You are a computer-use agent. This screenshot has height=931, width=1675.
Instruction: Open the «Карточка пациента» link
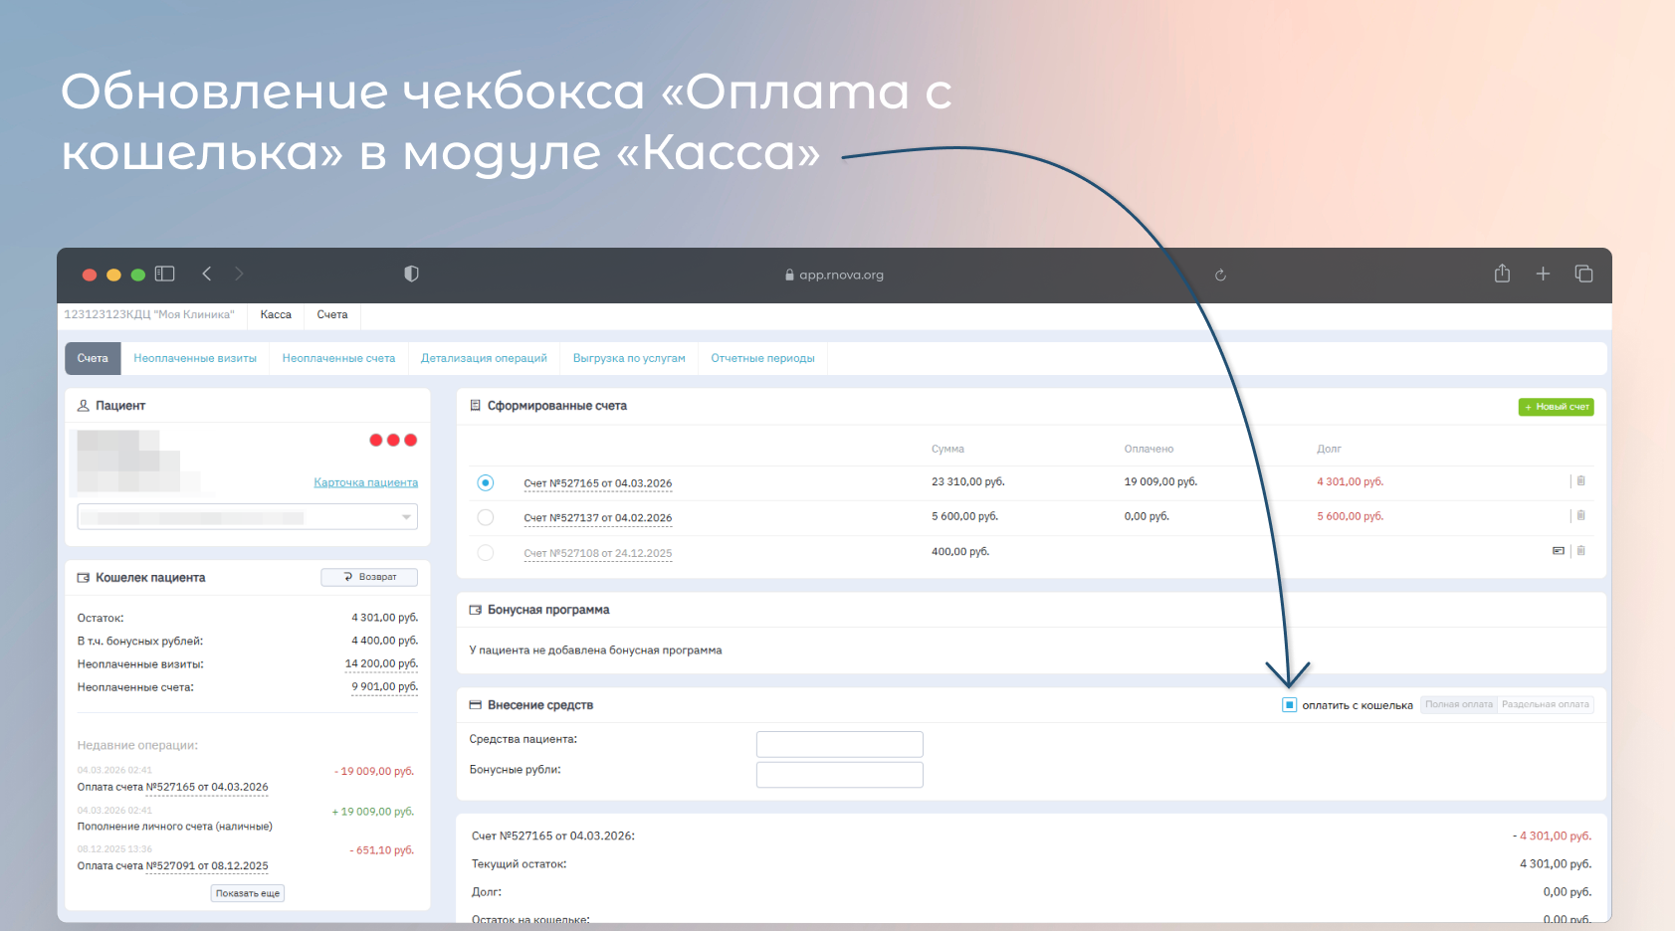point(365,482)
